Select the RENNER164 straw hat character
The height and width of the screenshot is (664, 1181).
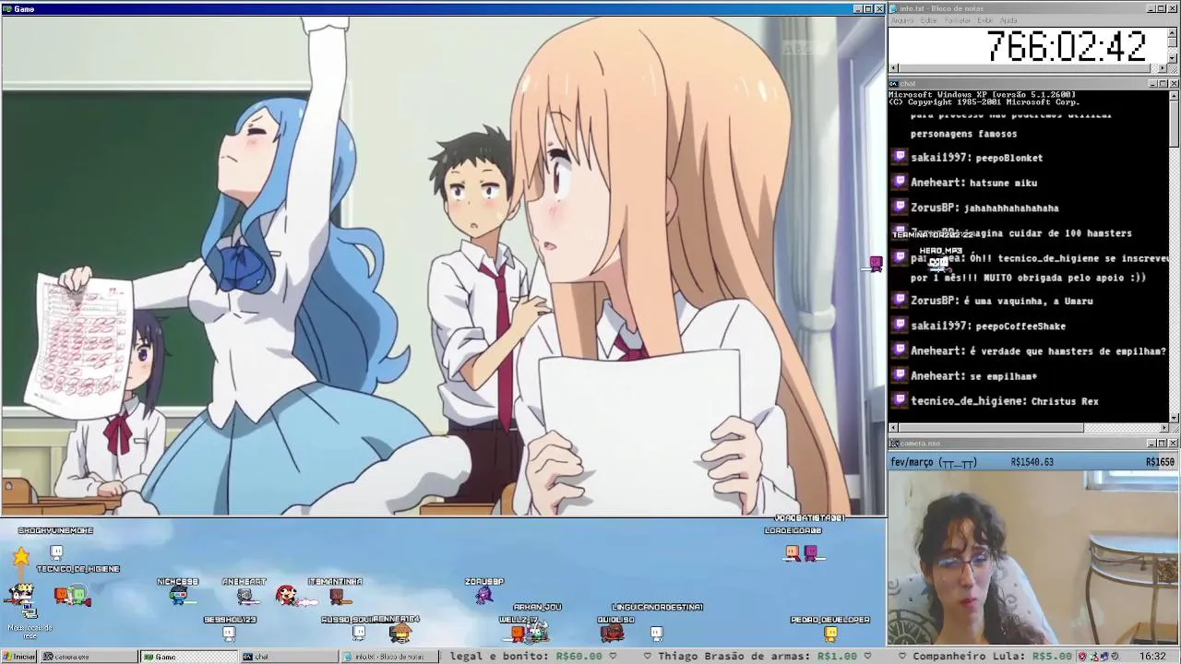pos(400,632)
